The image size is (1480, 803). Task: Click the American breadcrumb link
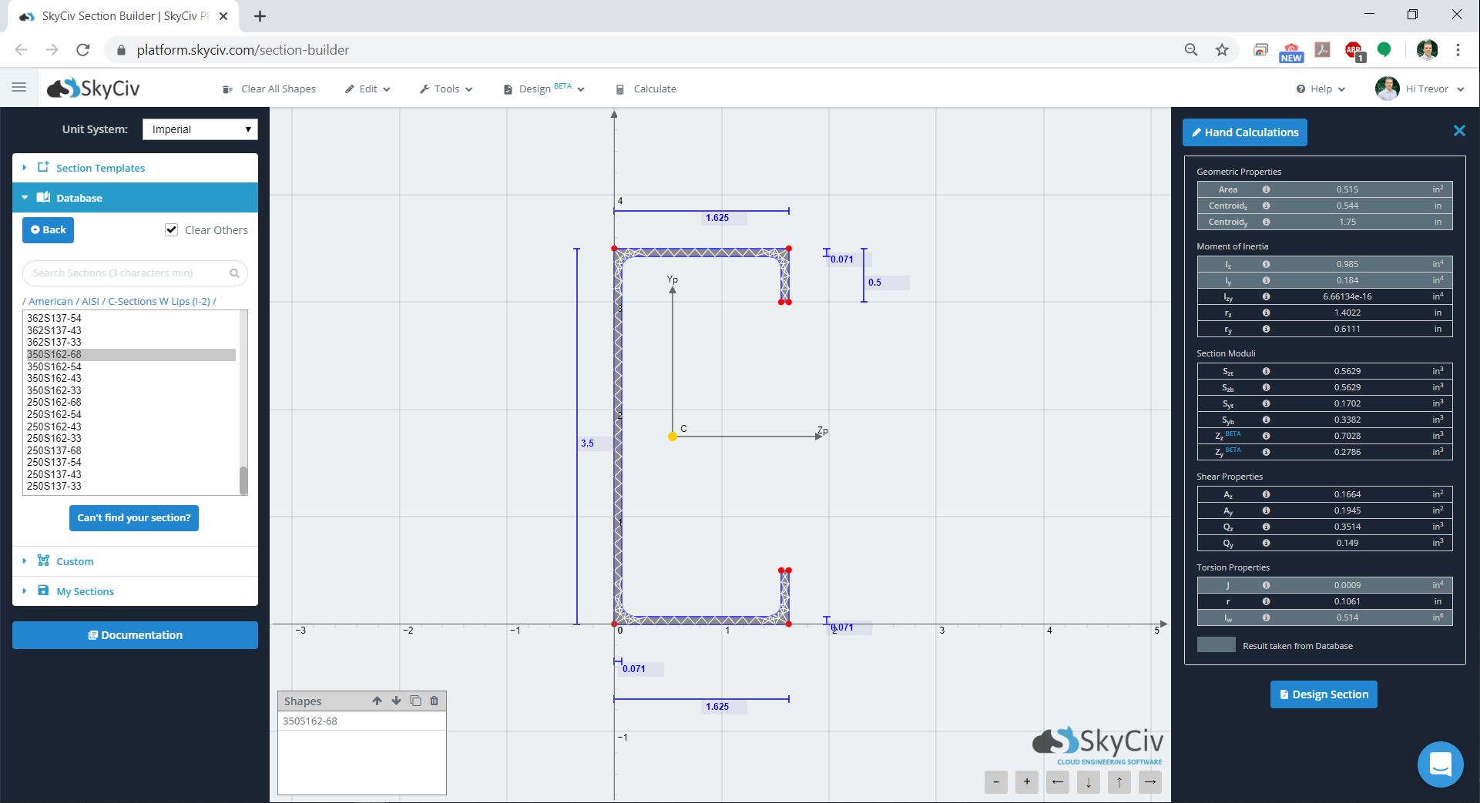(51, 302)
